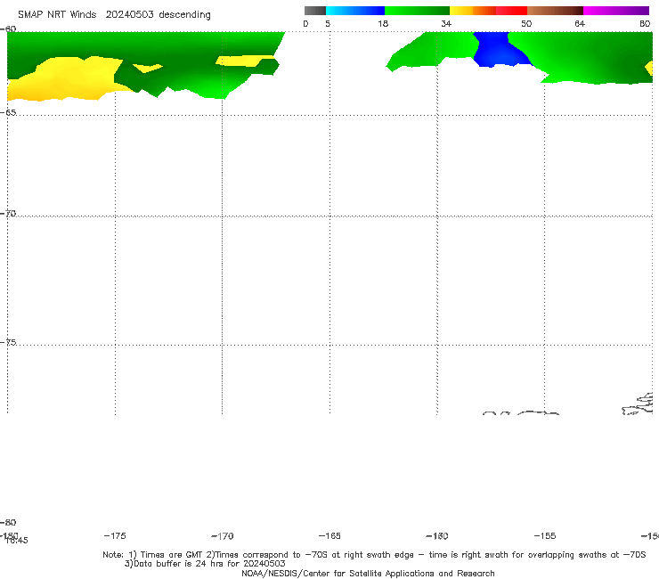The width and height of the screenshot is (659, 579).
Task: Click the coastline outline near bottom right
Action: click(x=638, y=404)
